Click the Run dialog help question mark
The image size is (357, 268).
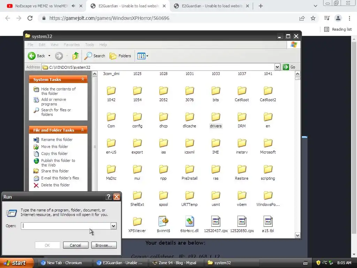[x=109, y=197]
